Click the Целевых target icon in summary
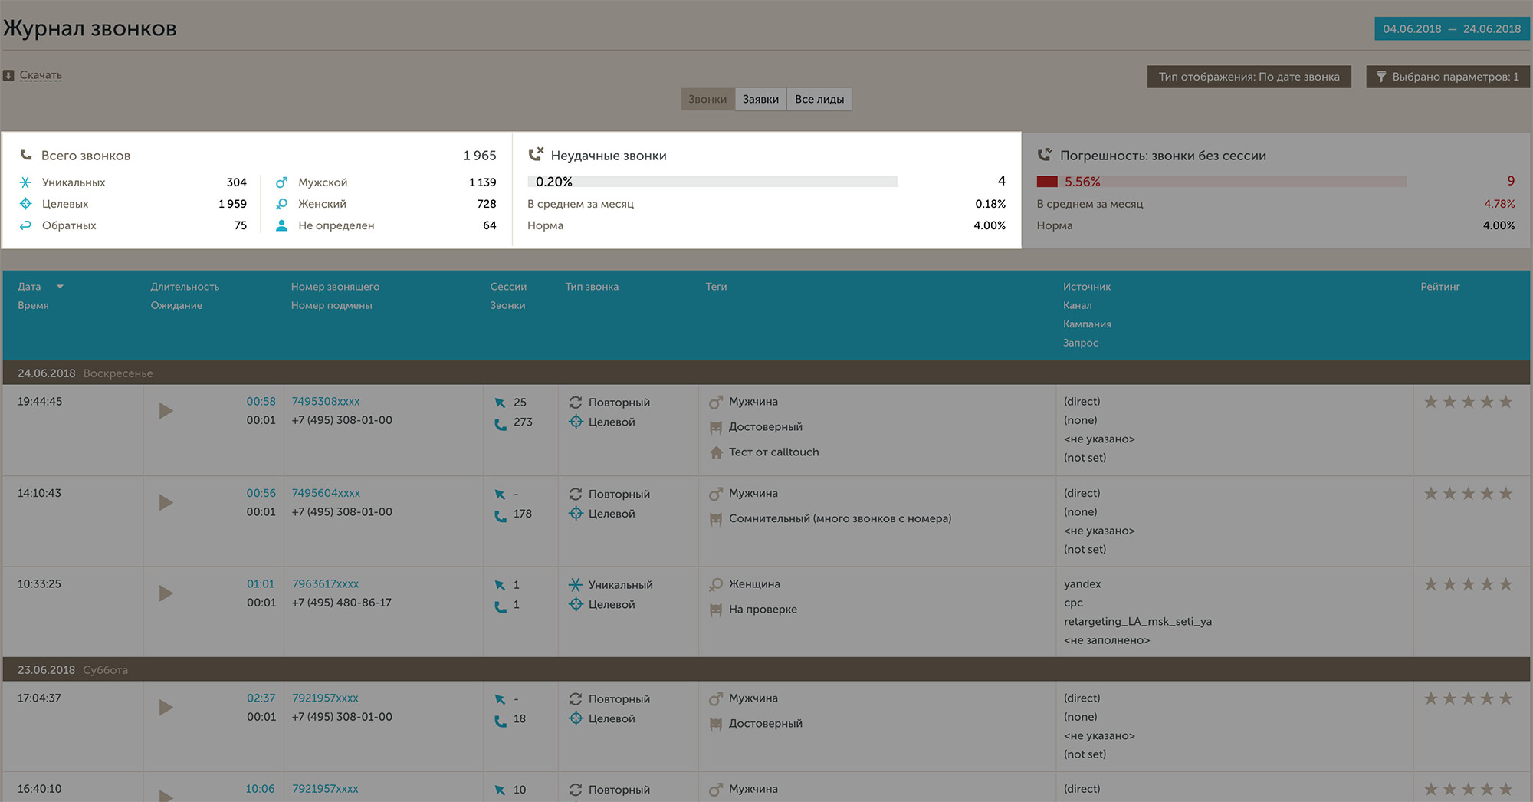Screen dimensions: 1533x802 tap(25, 204)
